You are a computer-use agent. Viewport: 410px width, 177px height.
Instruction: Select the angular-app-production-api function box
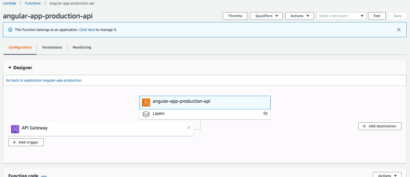point(205,103)
